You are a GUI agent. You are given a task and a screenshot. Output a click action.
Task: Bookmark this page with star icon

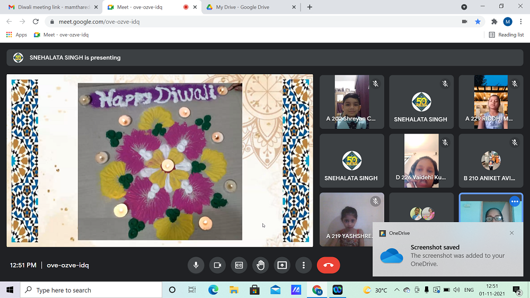point(478,22)
